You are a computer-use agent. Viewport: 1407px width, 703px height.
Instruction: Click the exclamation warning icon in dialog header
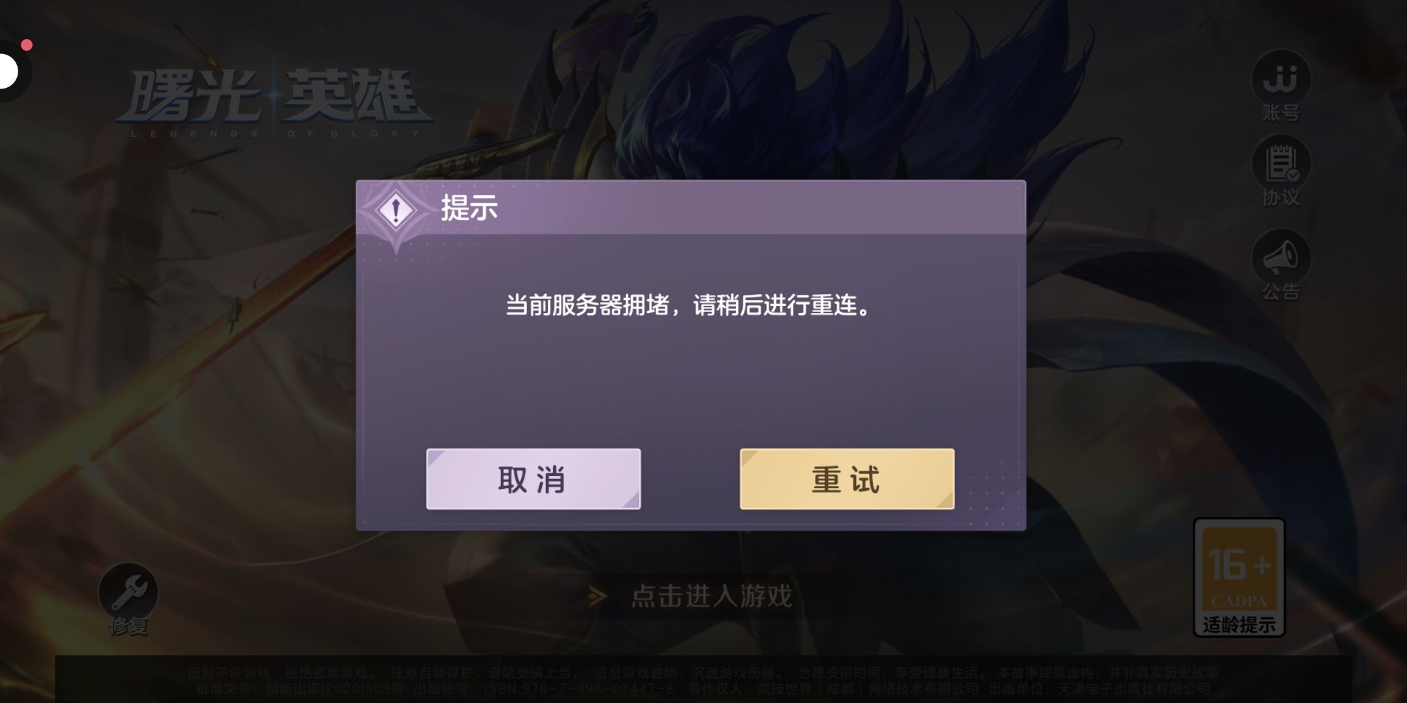(395, 210)
